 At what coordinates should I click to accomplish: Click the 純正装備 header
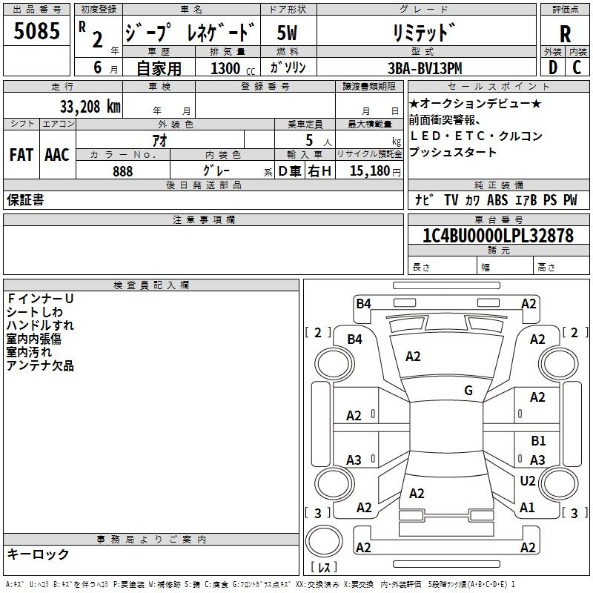[x=498, y=185]
